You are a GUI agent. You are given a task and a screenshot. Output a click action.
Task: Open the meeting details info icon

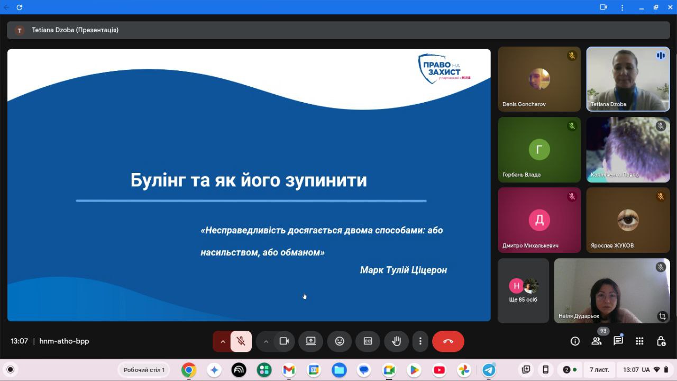(575, 341)
